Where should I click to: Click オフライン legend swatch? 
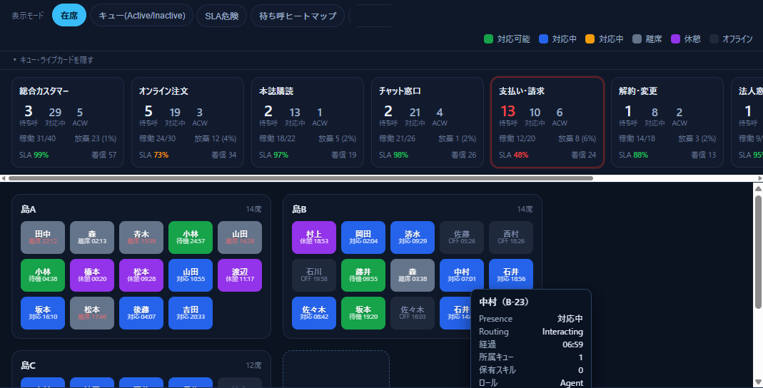(714, 39)
